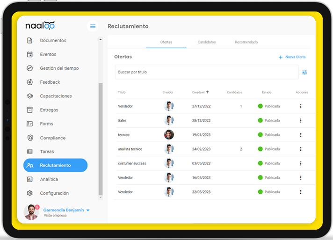Viewport: 333px width, 240px height.
Task: Open the Compliance shield icon
Action: click(x=30, y=138)
